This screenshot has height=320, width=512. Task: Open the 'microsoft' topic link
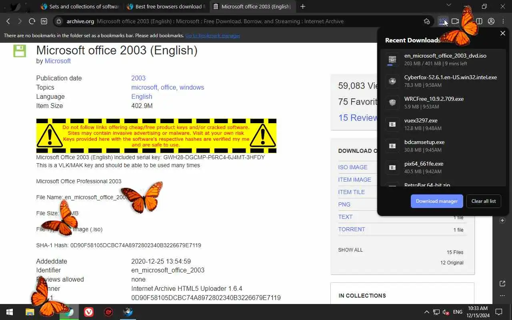pyautogui.click(x=144, y=87)
